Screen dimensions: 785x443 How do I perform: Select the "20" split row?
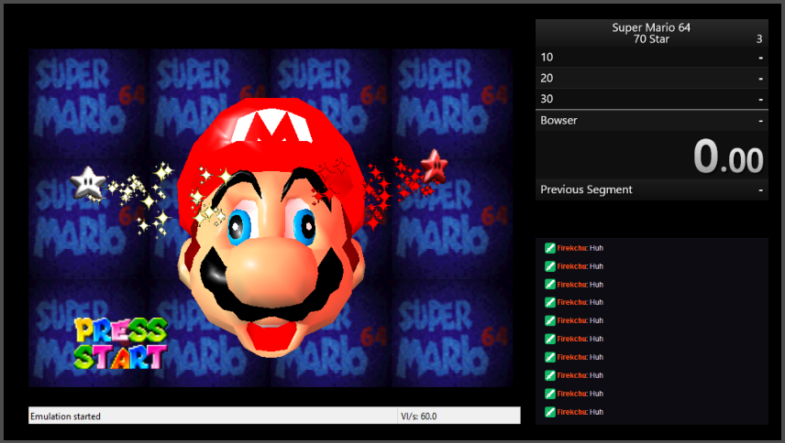[652, 79]
